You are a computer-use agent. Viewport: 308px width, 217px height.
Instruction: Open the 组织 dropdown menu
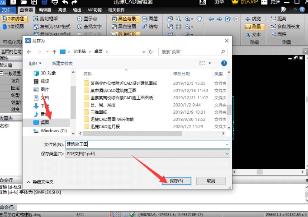coord(35,64)
